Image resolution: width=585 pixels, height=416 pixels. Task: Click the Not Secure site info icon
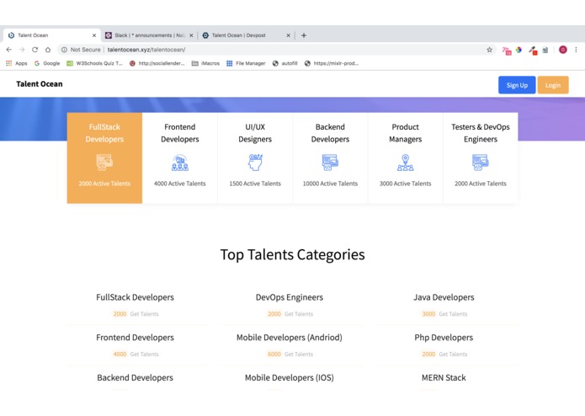[64, 50]
